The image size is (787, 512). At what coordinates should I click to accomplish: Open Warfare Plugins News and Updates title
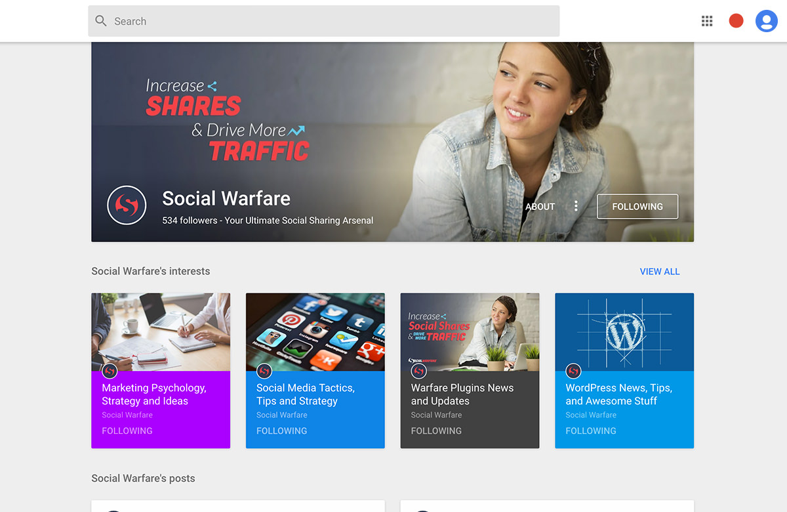tap(462, 395)
